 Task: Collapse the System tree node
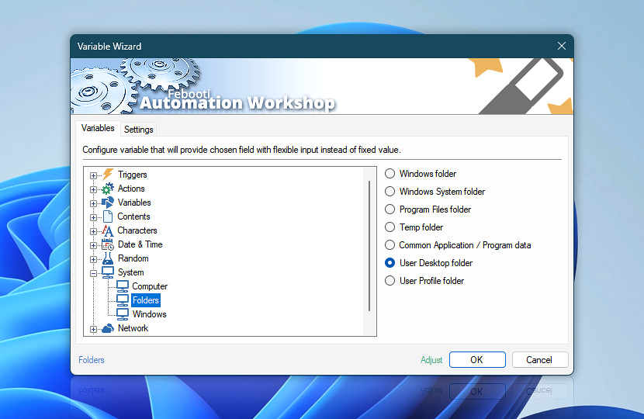[93, 274]
